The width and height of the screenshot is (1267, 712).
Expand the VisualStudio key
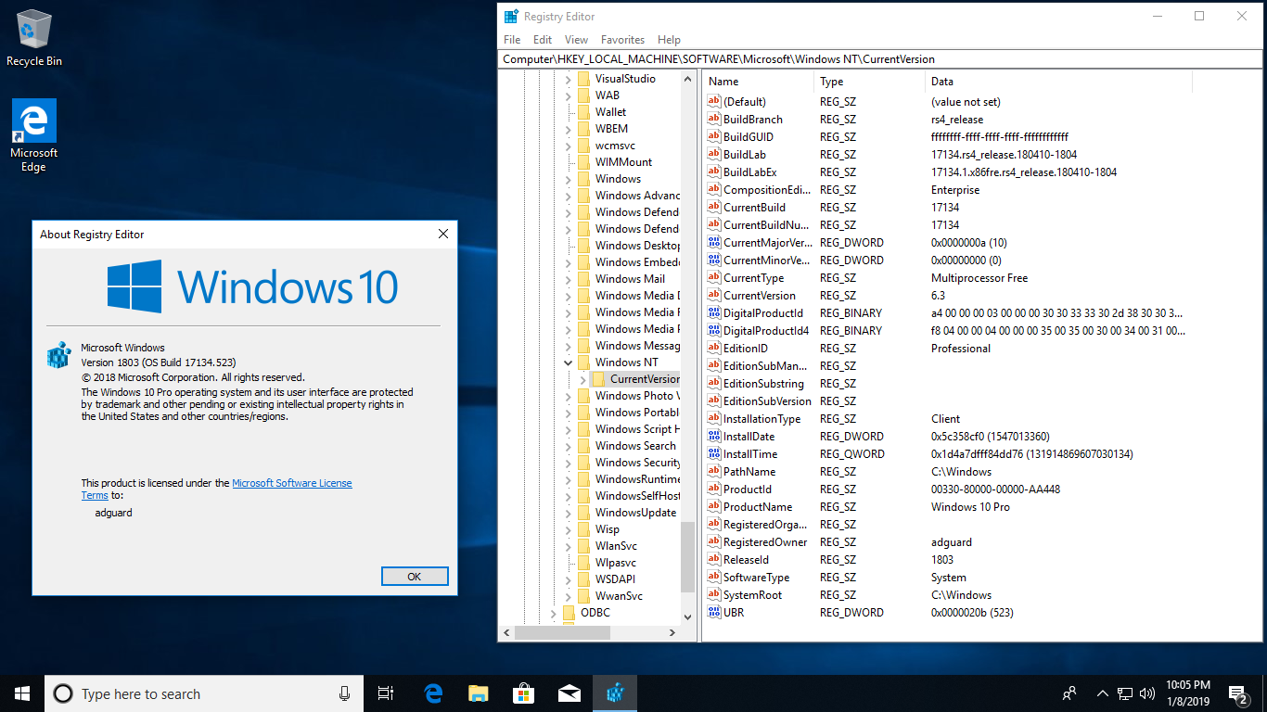tap(569, 79)
